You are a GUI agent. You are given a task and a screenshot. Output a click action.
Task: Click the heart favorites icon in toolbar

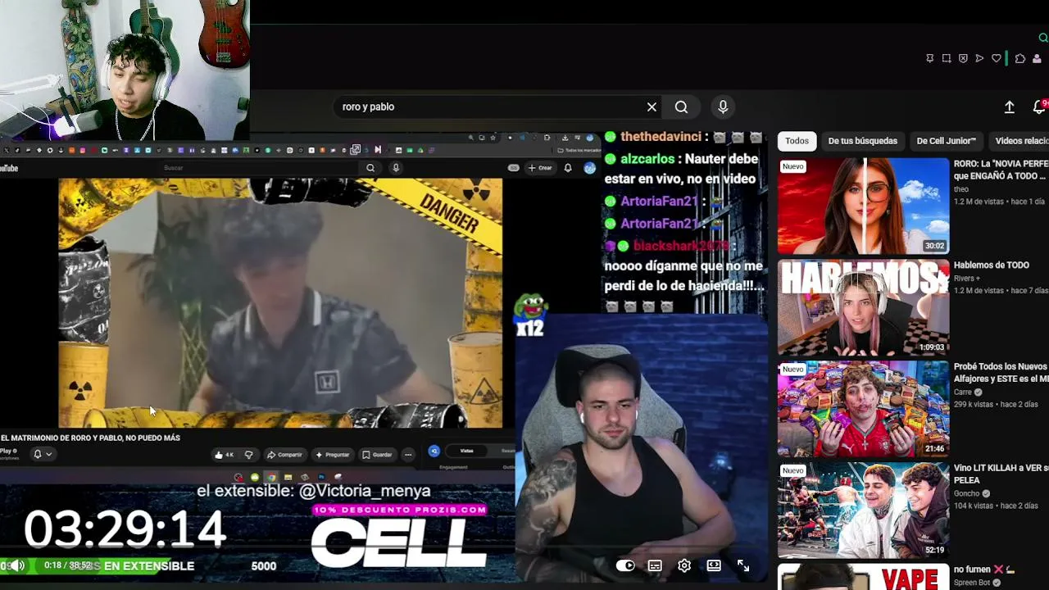click(x=997, y=58)
